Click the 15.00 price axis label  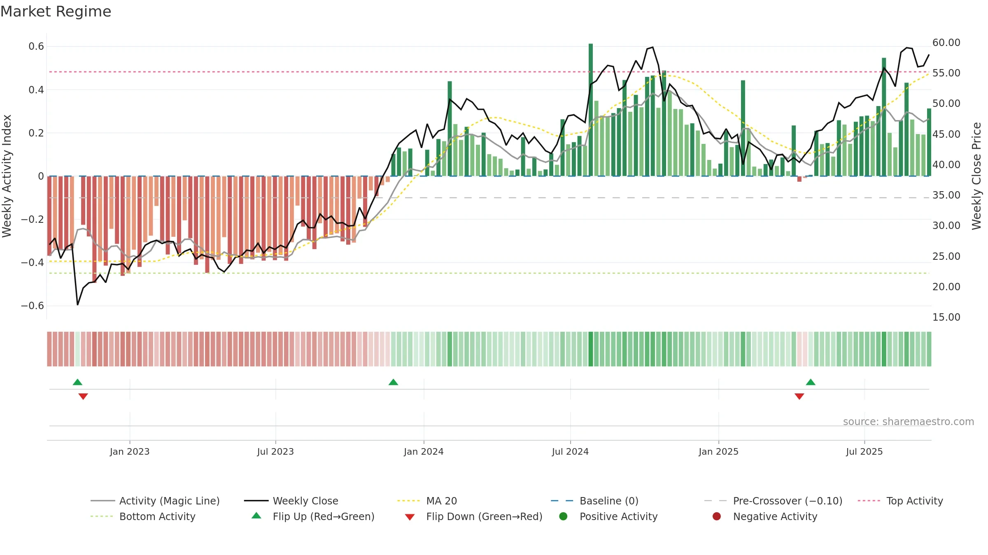tap(946, 317)
